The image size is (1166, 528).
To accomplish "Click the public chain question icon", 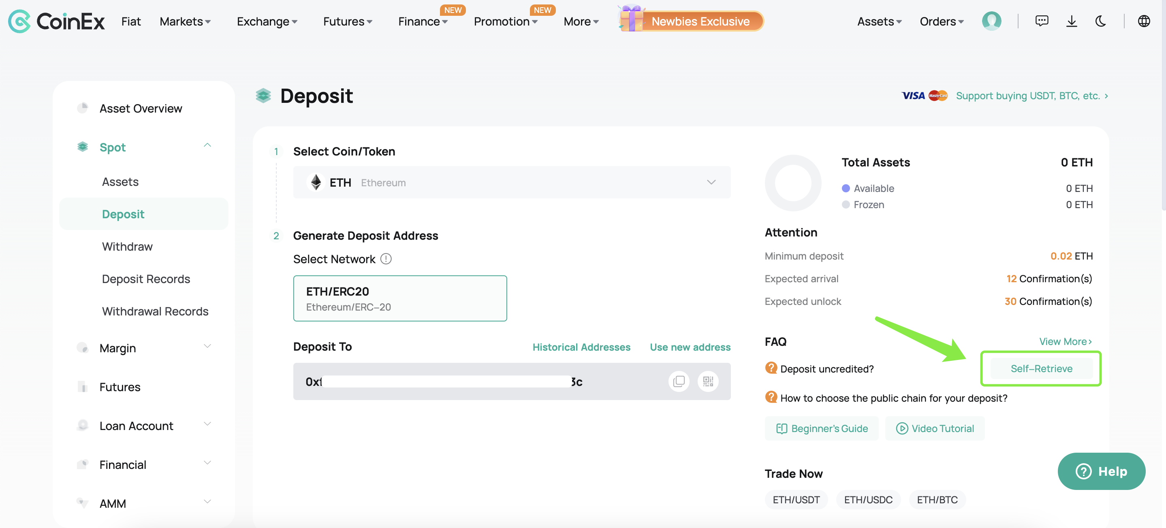I will (x=771, y=397).
